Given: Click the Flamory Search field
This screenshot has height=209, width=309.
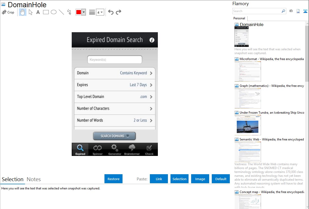Looking at the screenshot, I should [257, 11].
